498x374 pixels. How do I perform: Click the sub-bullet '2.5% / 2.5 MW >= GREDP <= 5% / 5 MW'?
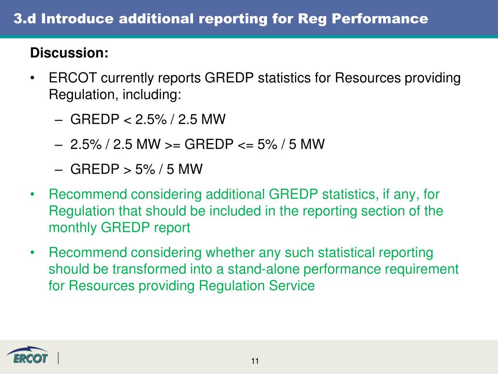click(197, 144)
